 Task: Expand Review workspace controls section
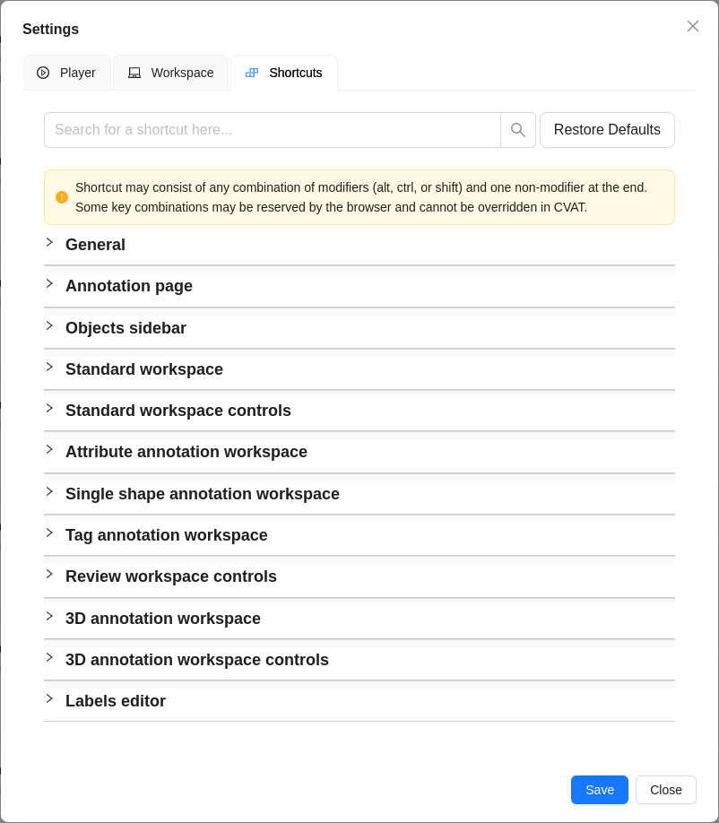click(x=171, y=576)
